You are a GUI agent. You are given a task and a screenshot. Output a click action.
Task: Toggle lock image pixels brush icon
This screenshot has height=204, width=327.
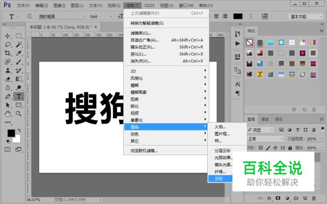(x=268, y=148)
